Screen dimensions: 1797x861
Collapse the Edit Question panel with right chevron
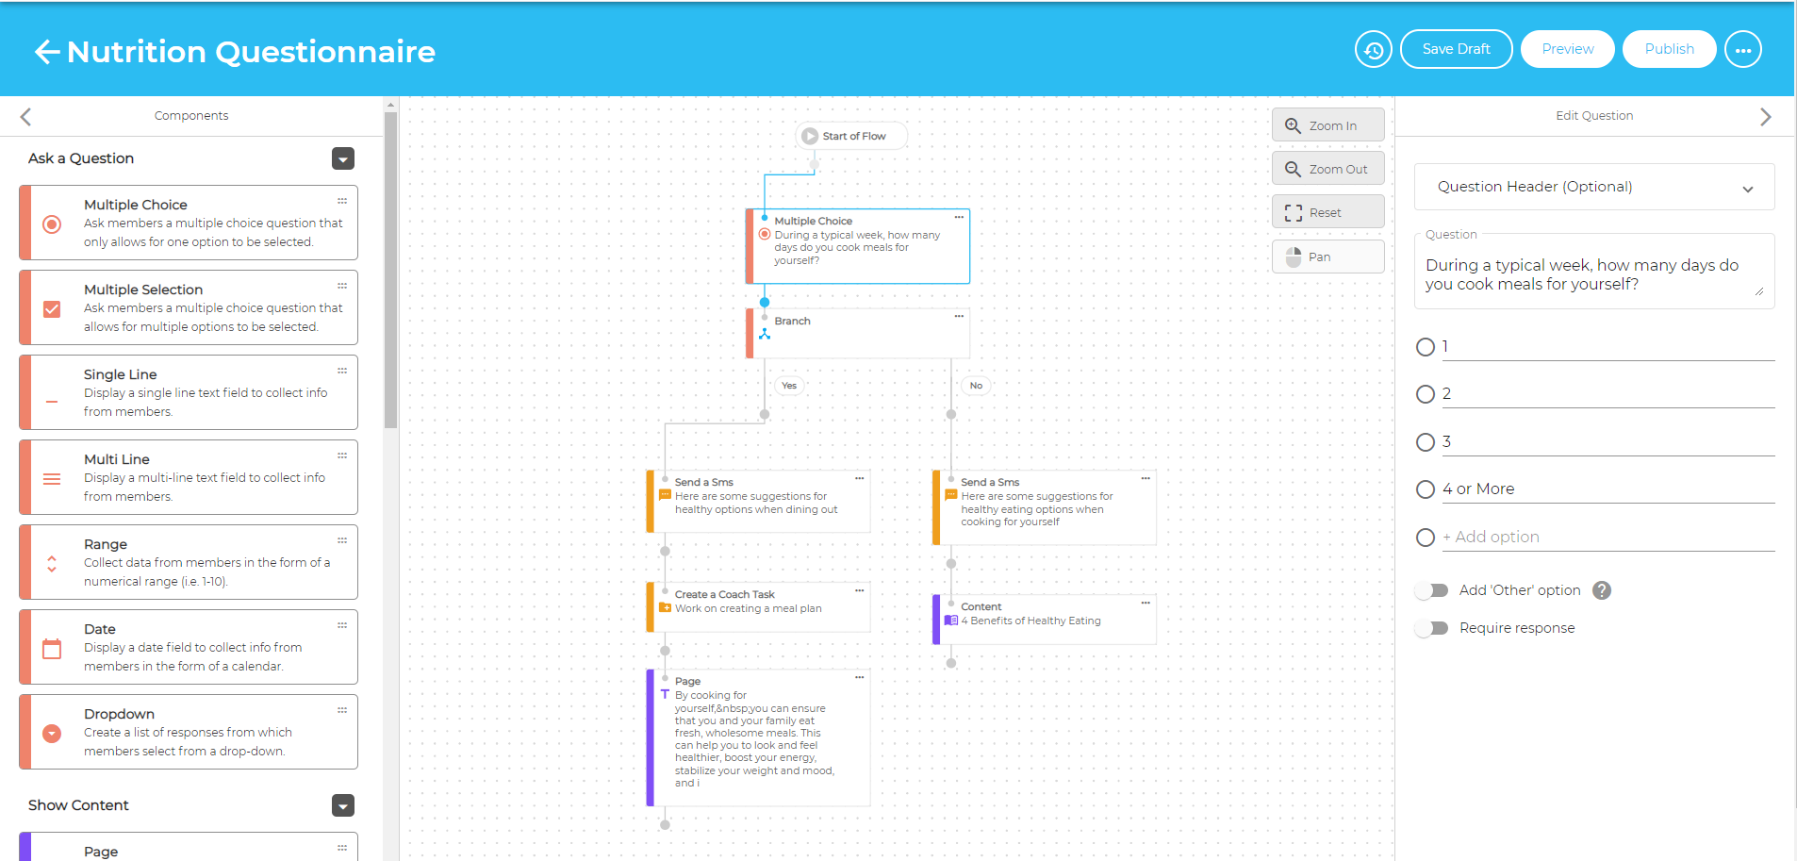click(x=1766, y=116)
